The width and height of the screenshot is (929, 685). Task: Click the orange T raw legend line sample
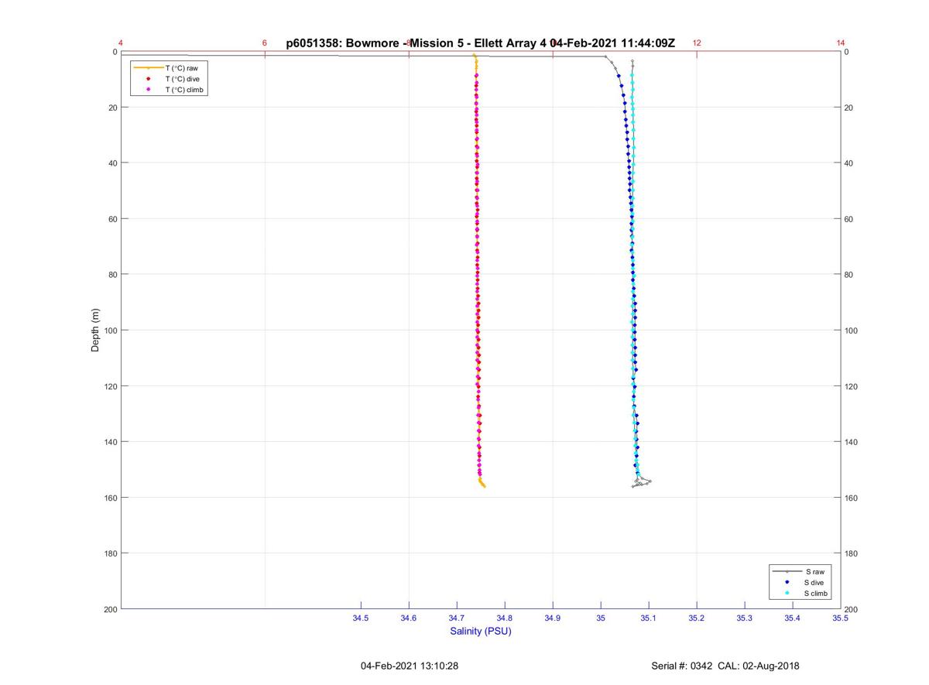(x=148, y=68)
